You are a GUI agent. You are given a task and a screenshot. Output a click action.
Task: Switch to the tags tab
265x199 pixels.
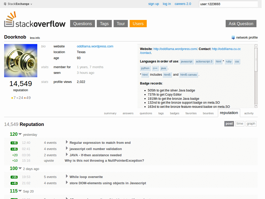click(x=161, y=113)
